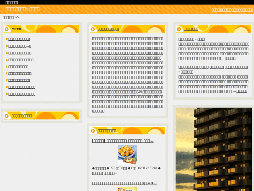Open the first link under MENU

[19, 39]
